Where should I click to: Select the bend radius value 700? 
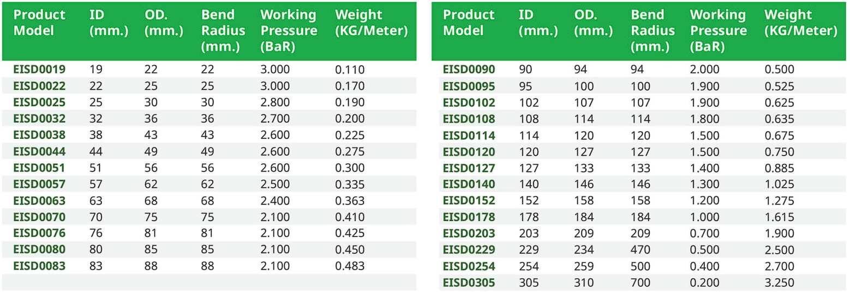641,282
